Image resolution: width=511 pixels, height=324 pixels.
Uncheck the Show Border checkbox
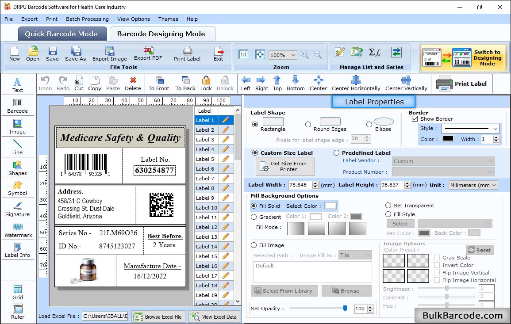(415, 119)
